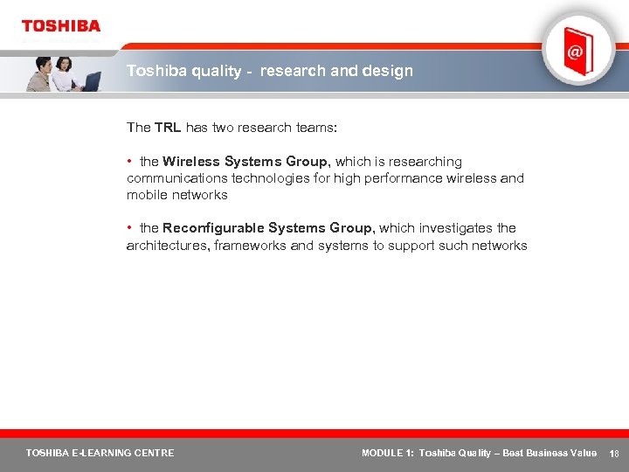Click the line 'The TRL has two research teams:'
Image resolution: width=629 pixels, height=472 pixels.
point(232,128)
